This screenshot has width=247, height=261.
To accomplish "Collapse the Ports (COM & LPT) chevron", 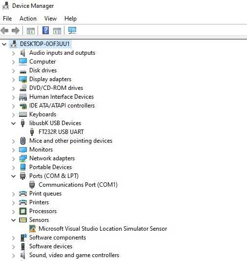I will (14, 176).
